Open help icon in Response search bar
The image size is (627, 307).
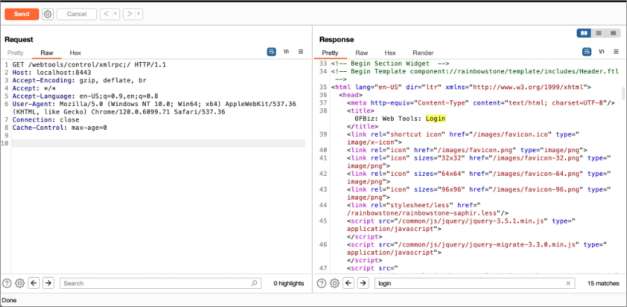(x=321, y=283)
